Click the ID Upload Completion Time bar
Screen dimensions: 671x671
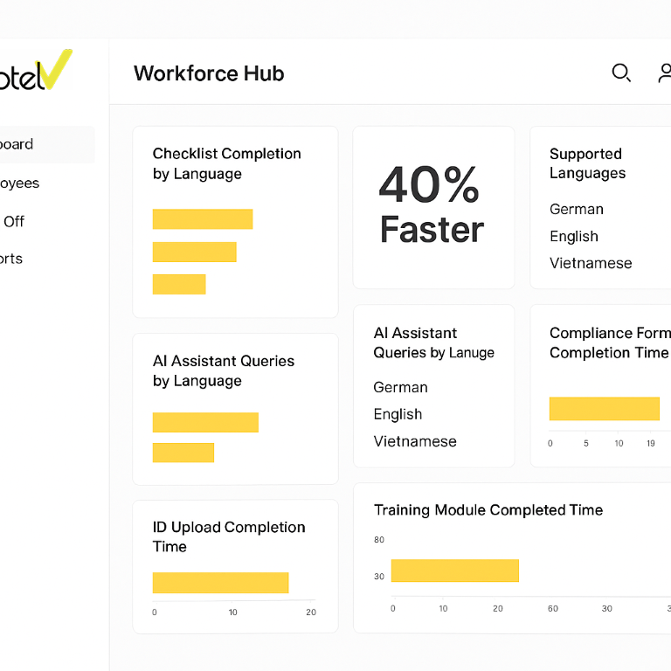coord(220,583)
